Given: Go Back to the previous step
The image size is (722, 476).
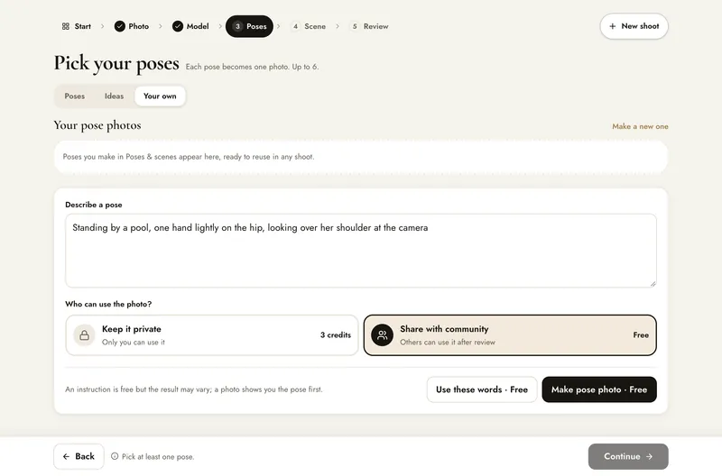Looking at the screenshot, I should point(79,456).
